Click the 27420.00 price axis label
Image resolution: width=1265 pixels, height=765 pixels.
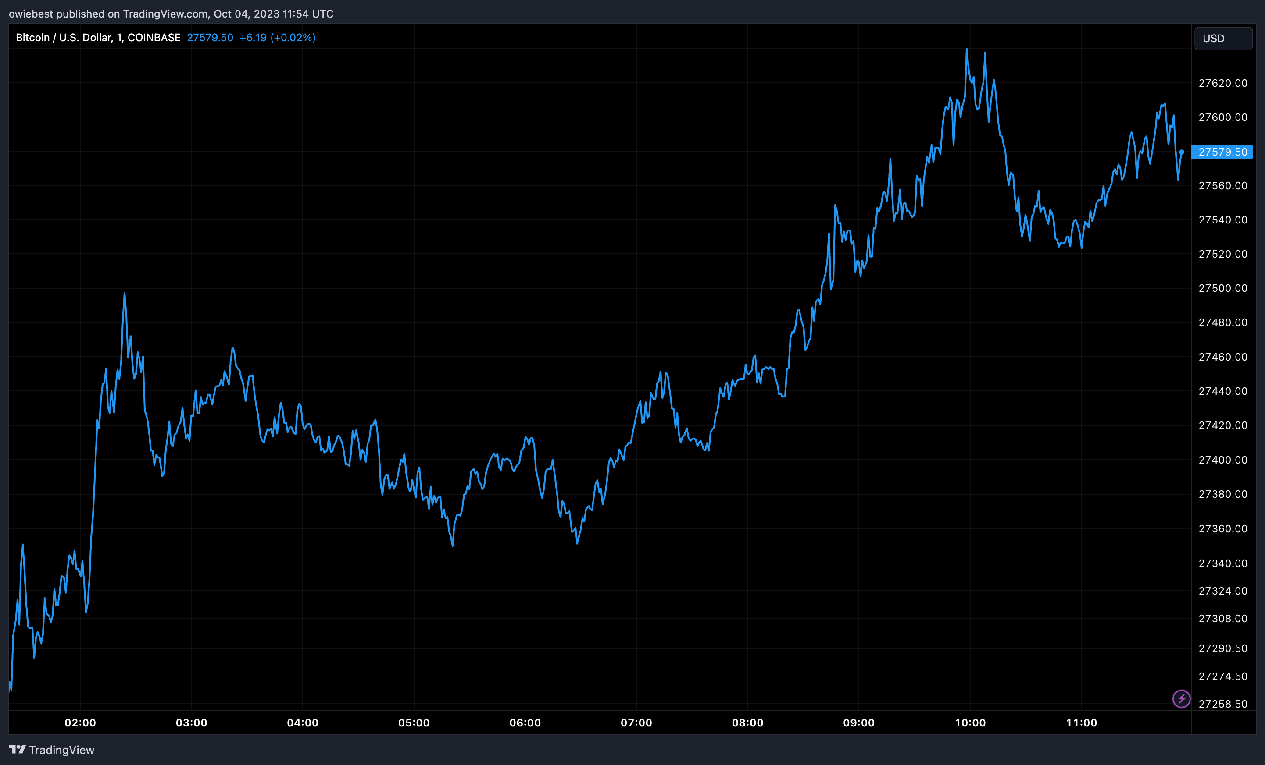point(1222,425)
